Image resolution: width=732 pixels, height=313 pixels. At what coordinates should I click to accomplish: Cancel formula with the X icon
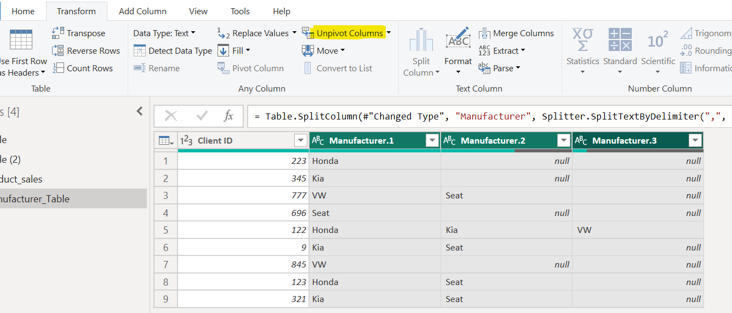pos(171,116)
